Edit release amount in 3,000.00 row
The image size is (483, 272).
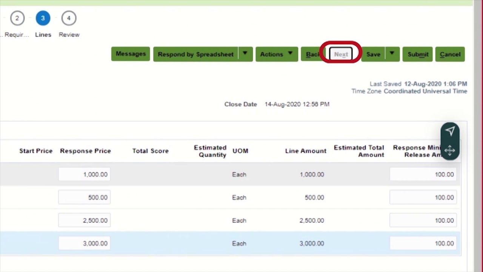point(423,243)
